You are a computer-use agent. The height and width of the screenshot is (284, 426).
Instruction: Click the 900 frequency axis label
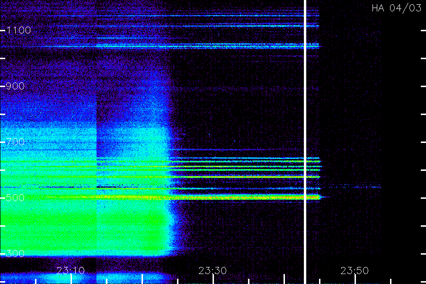(x=15, y=86)
